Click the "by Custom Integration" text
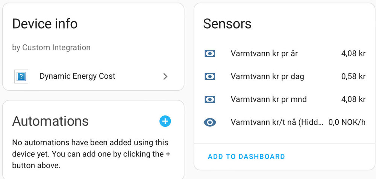The image size is (376, 179). click(51, 47)
